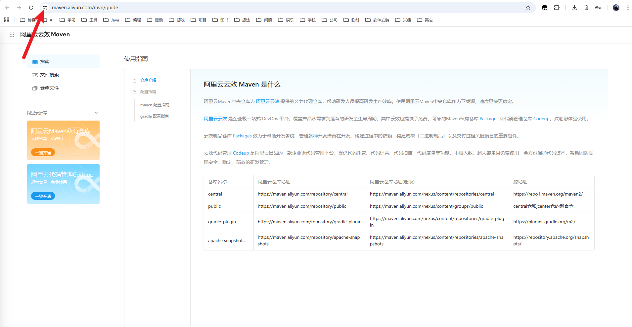Screen dimensions: 632x327
Task: Open the browser downloads icon
Action: 574,8
